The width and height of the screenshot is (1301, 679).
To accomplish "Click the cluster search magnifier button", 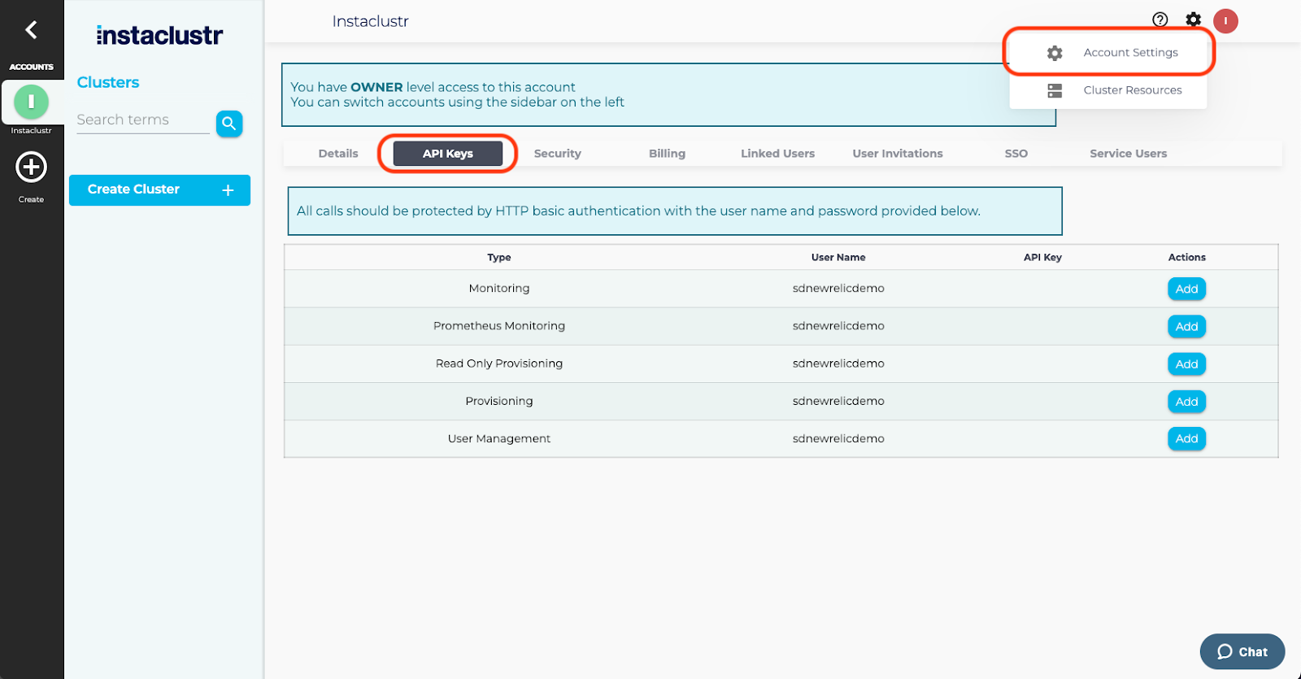I will pyautogui.click(x=229, y=124).
